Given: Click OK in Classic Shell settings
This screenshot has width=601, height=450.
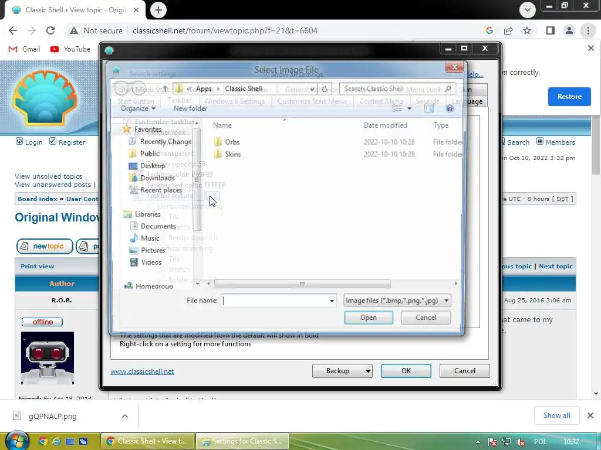Looking at the screenshot, I should [x=406, y=371].
